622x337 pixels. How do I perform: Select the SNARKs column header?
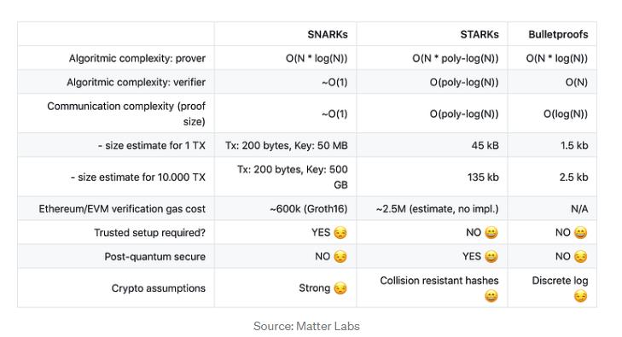(328, 34)
